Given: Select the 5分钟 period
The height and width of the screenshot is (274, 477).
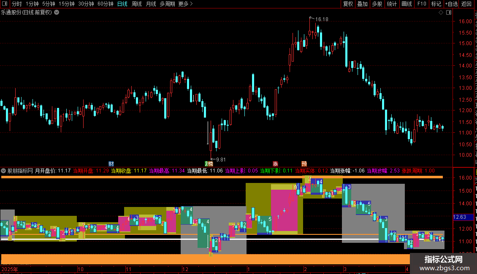Looking at the screenshot, I should [x=49, y=4].
